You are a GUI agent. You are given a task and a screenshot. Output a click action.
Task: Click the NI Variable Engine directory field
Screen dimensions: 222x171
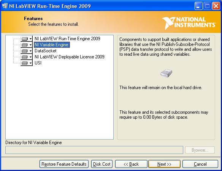pyautogui.click(x=94, y=150)
